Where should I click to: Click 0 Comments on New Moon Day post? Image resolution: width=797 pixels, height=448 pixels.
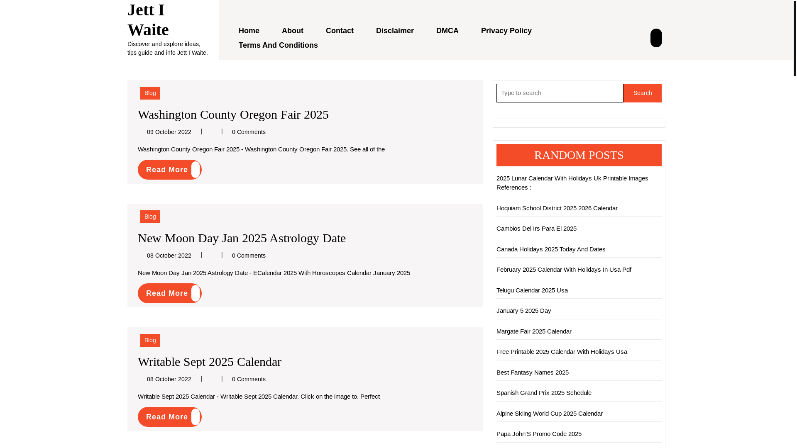point(249,256)
